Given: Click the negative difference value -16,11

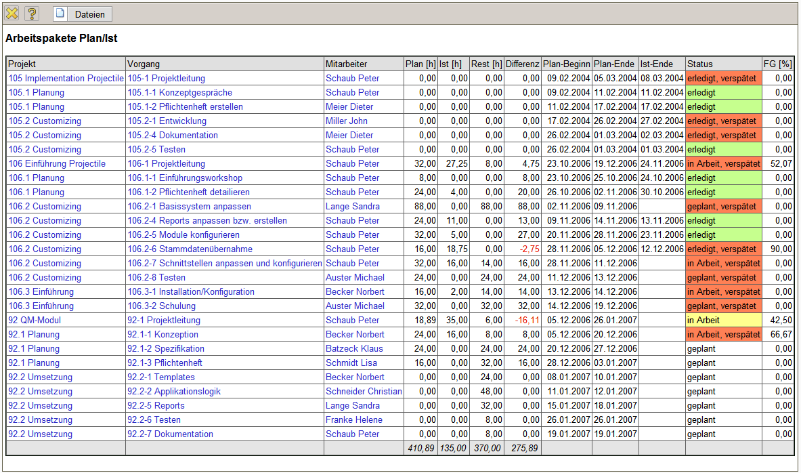Looking at the screenshot, I should 527,321.
